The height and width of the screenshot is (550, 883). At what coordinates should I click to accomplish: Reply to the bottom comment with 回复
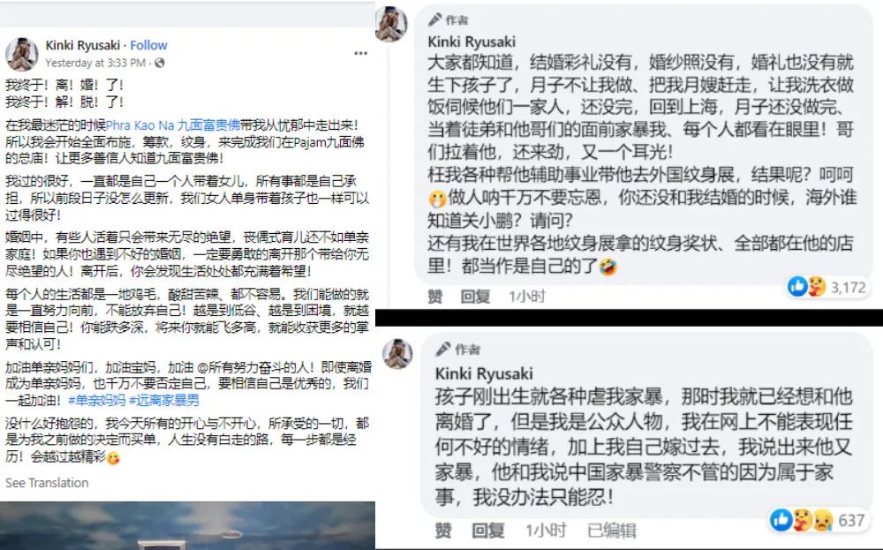click(487, 531)
